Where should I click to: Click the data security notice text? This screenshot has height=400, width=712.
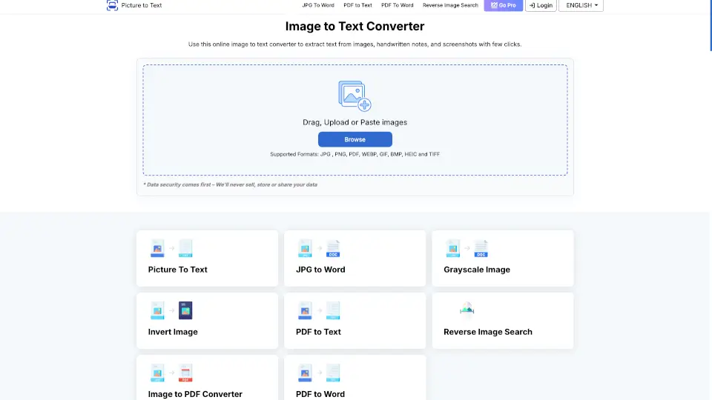point(230,184)
